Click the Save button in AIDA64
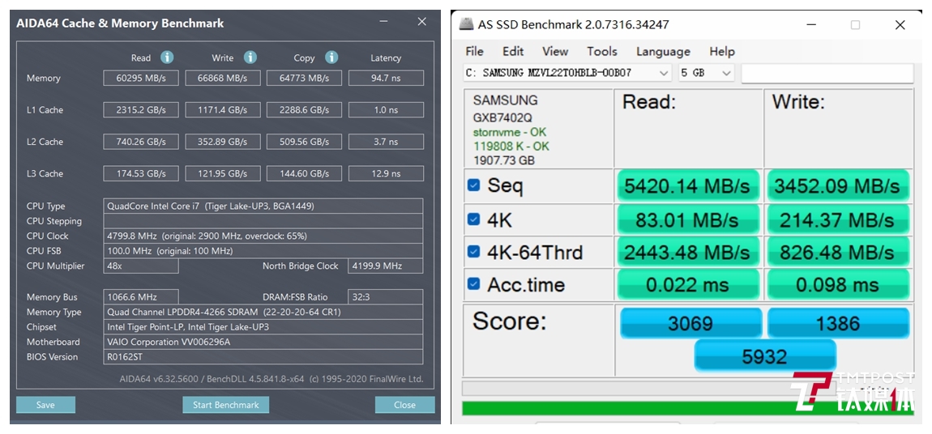932x434 pixels. [x=45, y=405]
